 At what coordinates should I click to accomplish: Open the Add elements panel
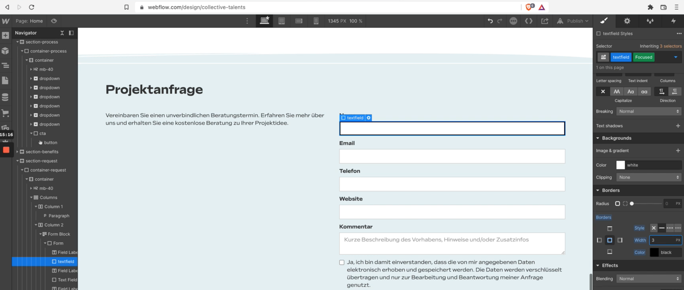[5, 35]
